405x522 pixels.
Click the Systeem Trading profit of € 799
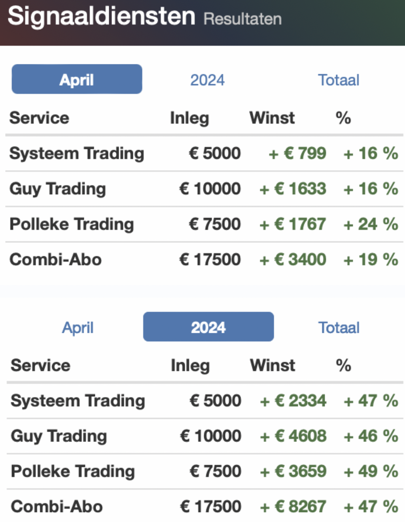pyautogui.click(x=297, y=153)
